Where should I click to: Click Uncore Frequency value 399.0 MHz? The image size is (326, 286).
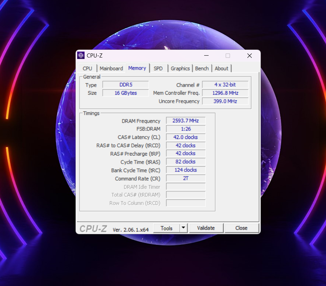[225, 101]
